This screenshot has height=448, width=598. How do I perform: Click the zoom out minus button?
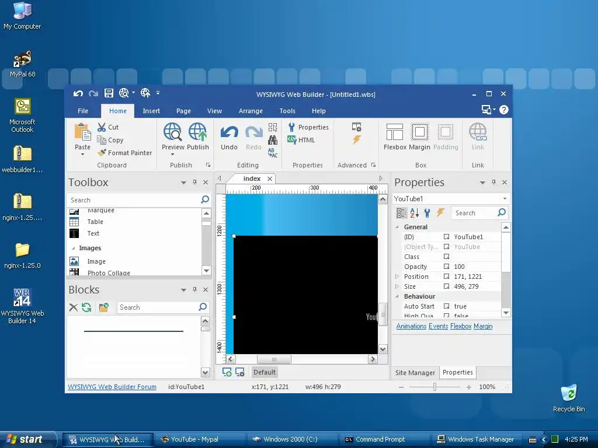tap(401, 387)
